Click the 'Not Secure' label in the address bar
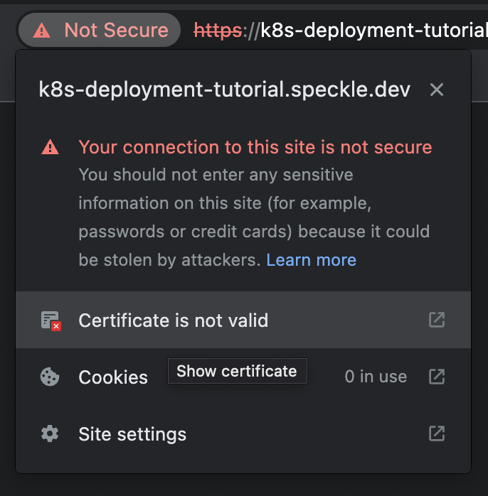 coord(116,31)
